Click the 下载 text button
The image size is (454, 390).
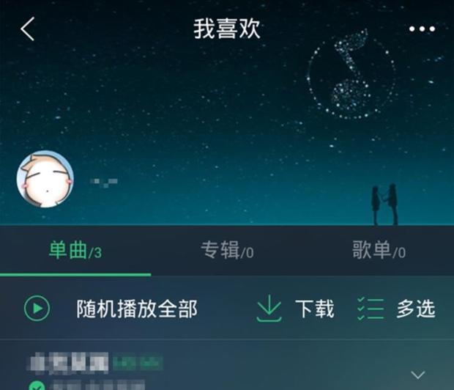coord(315,309)
